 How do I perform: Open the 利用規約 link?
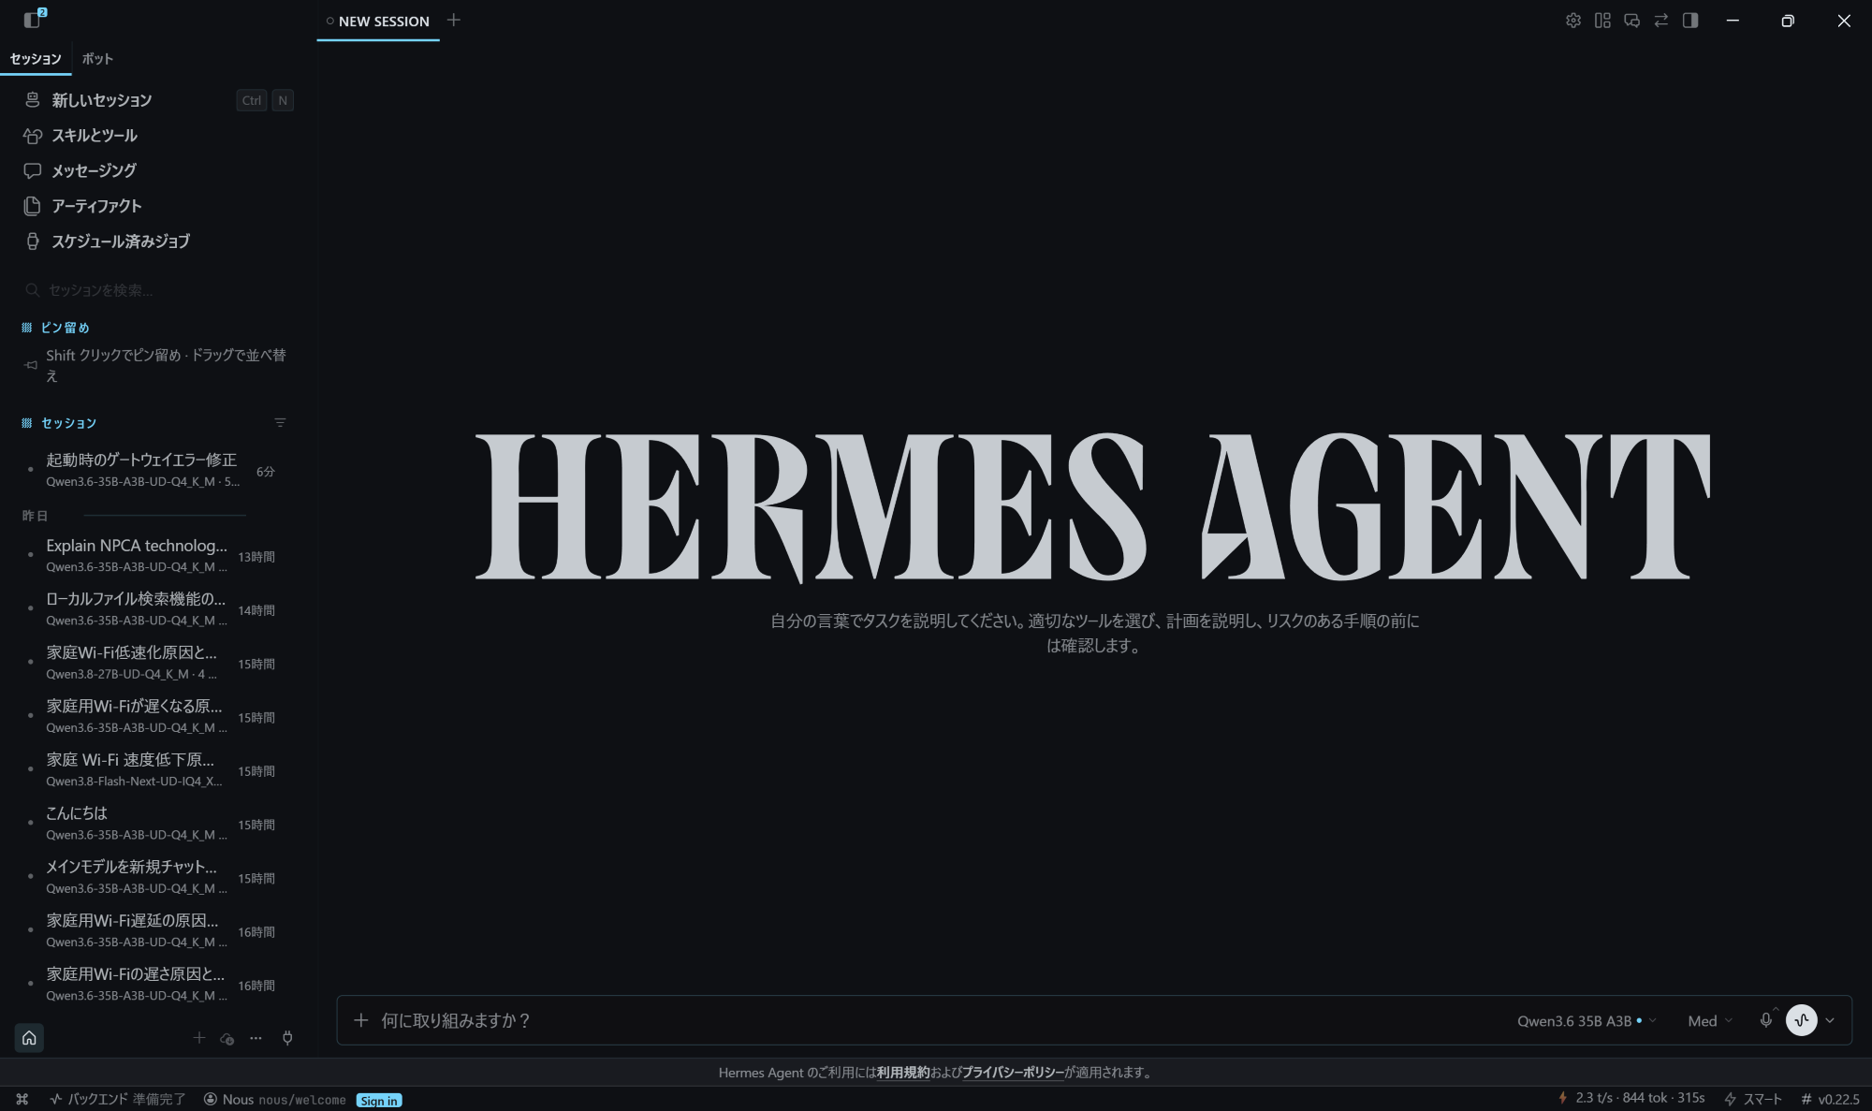click(x=903, y=1073)
